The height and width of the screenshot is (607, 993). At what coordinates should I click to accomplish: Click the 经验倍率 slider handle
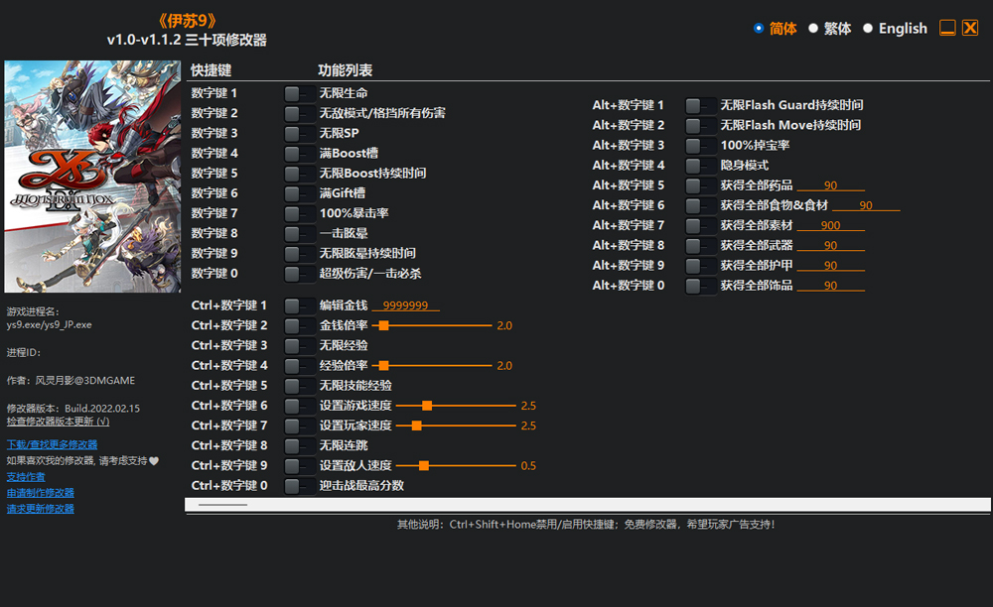pyautogui.click(x=383, y=365)
